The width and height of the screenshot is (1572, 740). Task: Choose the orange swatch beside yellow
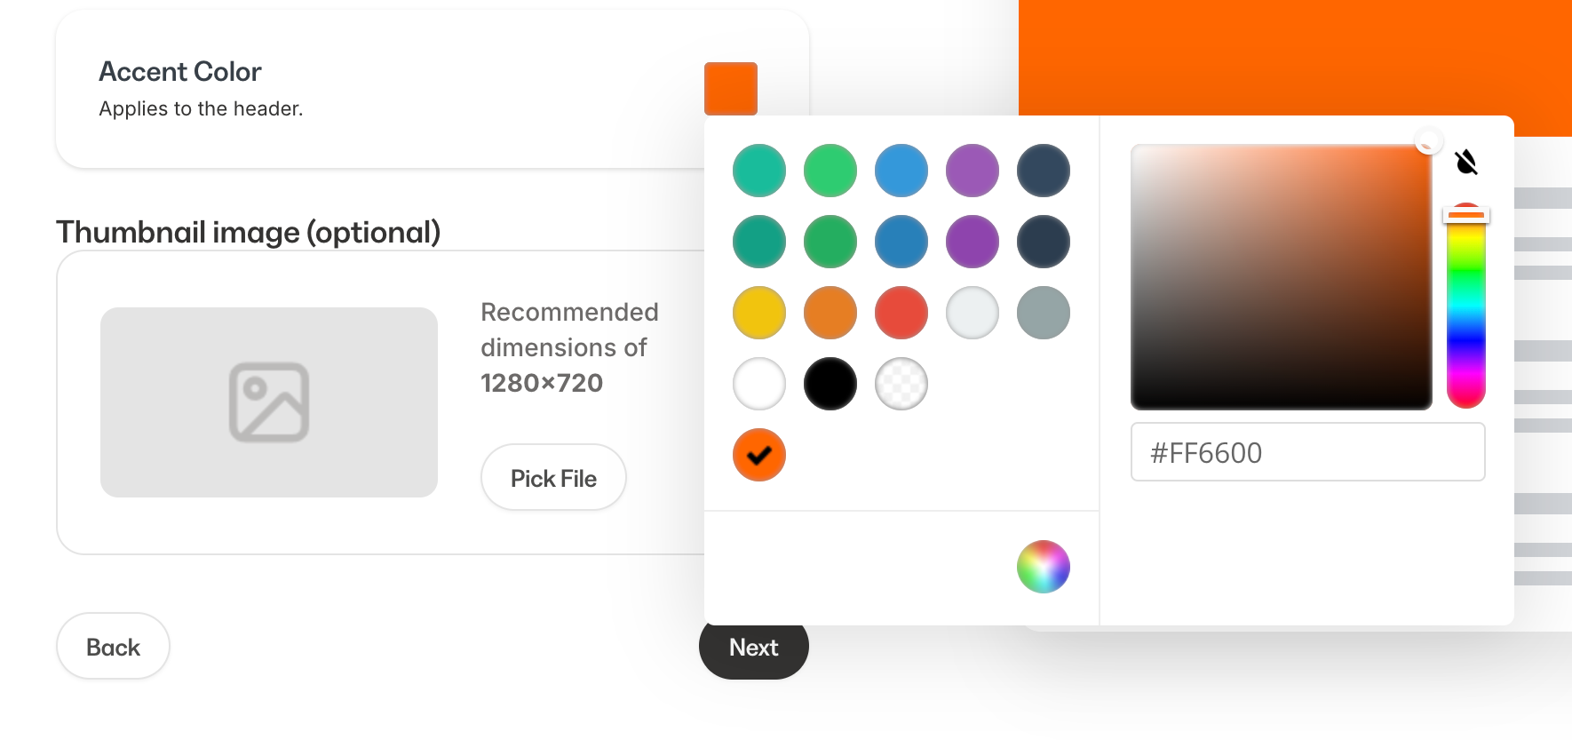tap(830, 313)
